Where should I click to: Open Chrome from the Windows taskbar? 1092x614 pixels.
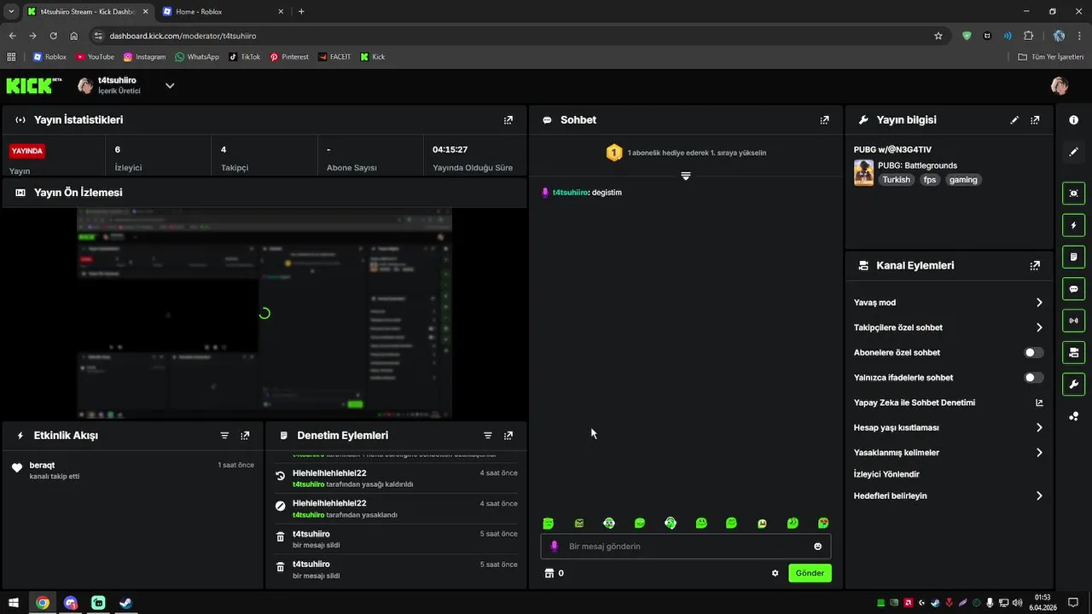pos(42,603)
